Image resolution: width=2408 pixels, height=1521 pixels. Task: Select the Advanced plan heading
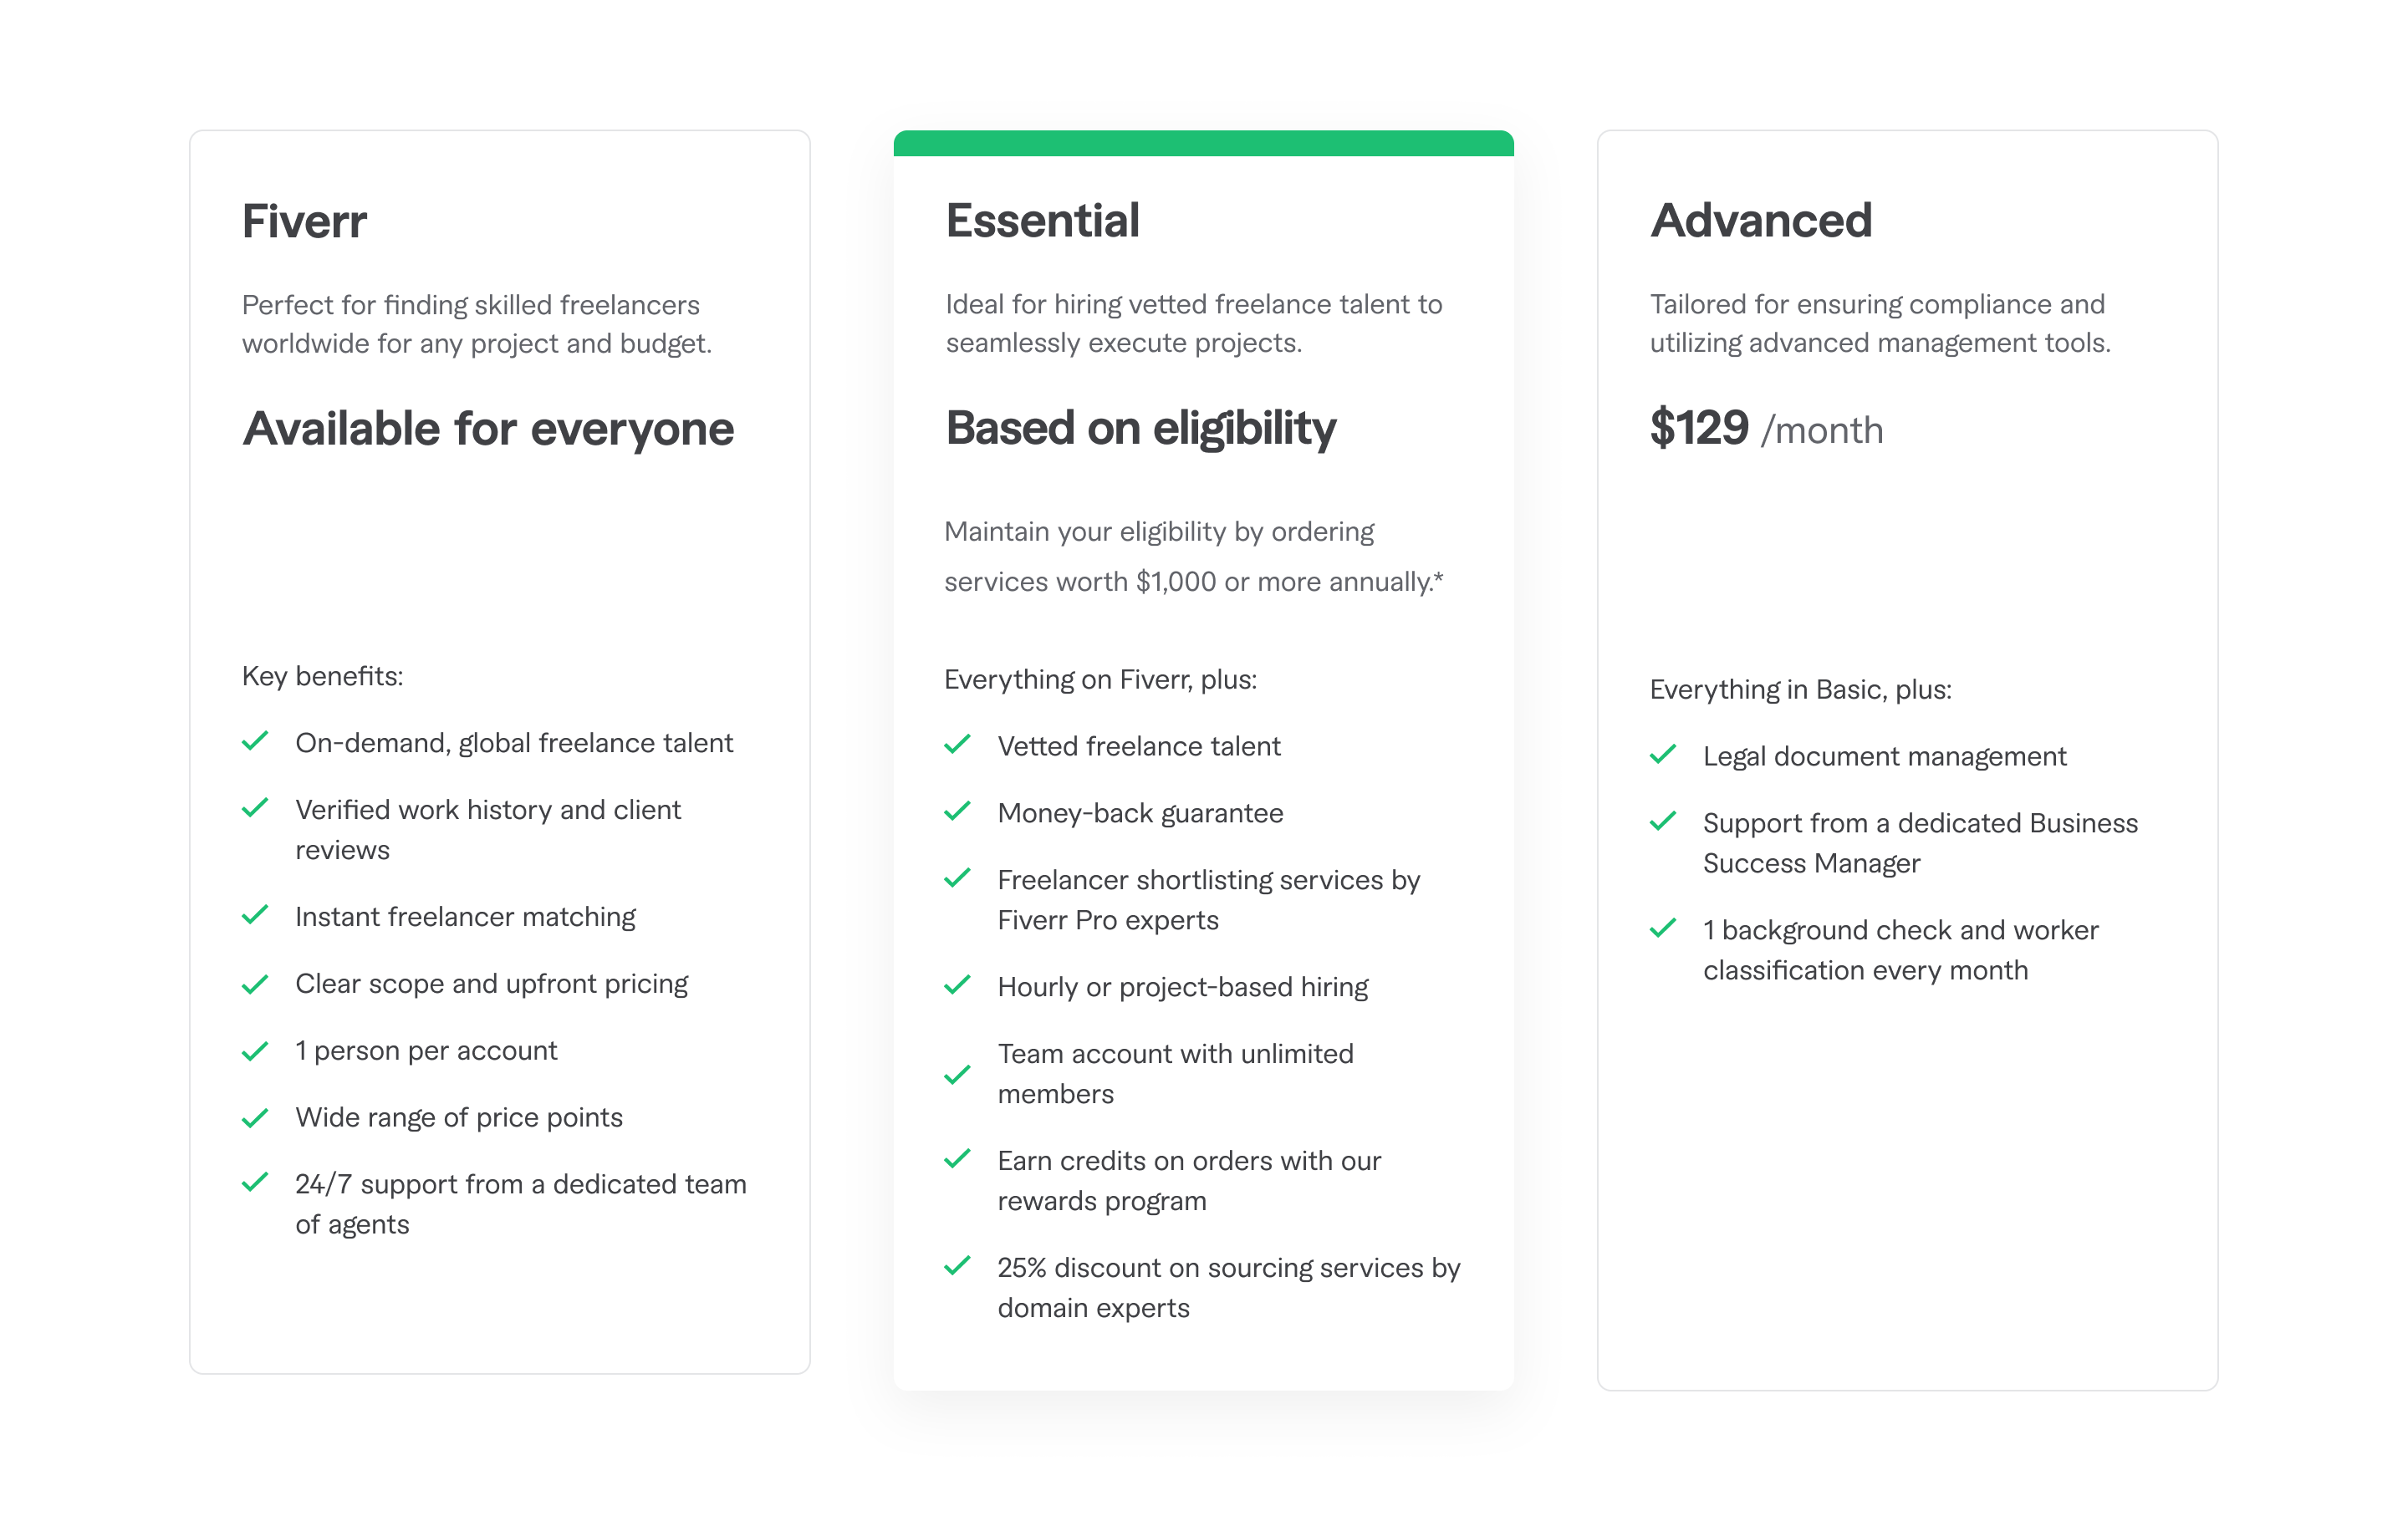click(x=1760, y=221)
